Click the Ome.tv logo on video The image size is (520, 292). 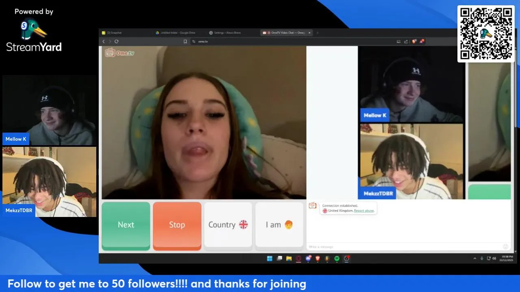119,53
